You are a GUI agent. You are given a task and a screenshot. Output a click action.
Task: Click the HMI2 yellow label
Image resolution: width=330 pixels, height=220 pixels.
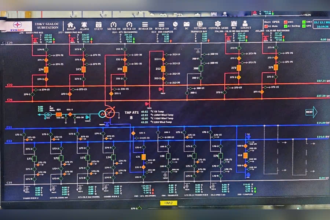168,203
